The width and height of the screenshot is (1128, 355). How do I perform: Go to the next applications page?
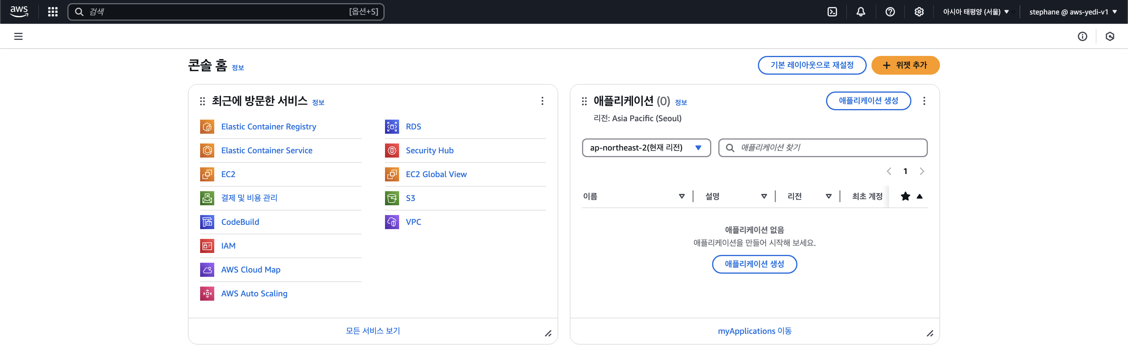[922, 171]
